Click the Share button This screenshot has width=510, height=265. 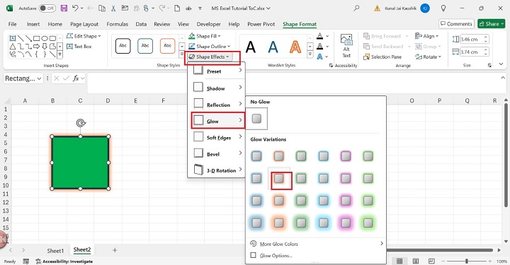click(491, 24)
